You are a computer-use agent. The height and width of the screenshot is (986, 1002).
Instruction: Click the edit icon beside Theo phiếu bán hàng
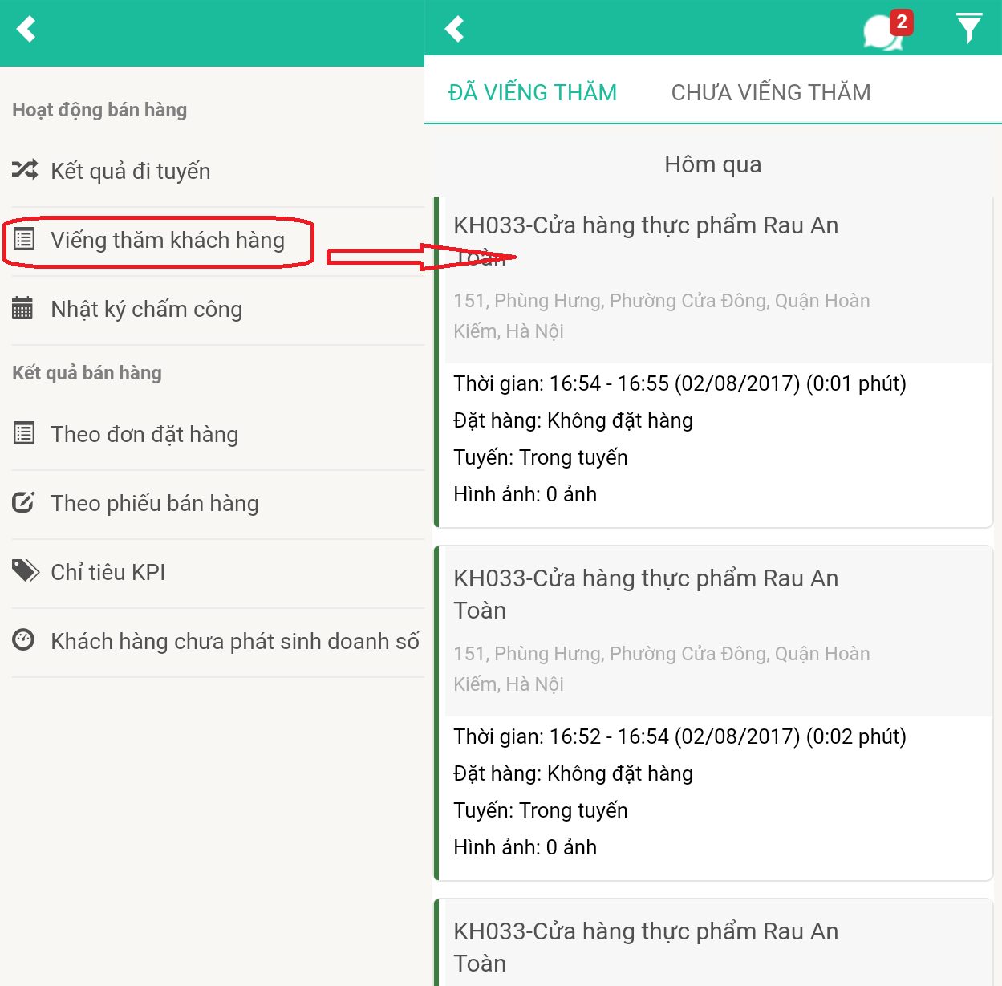pyautogui.click(x=24, y=502)
